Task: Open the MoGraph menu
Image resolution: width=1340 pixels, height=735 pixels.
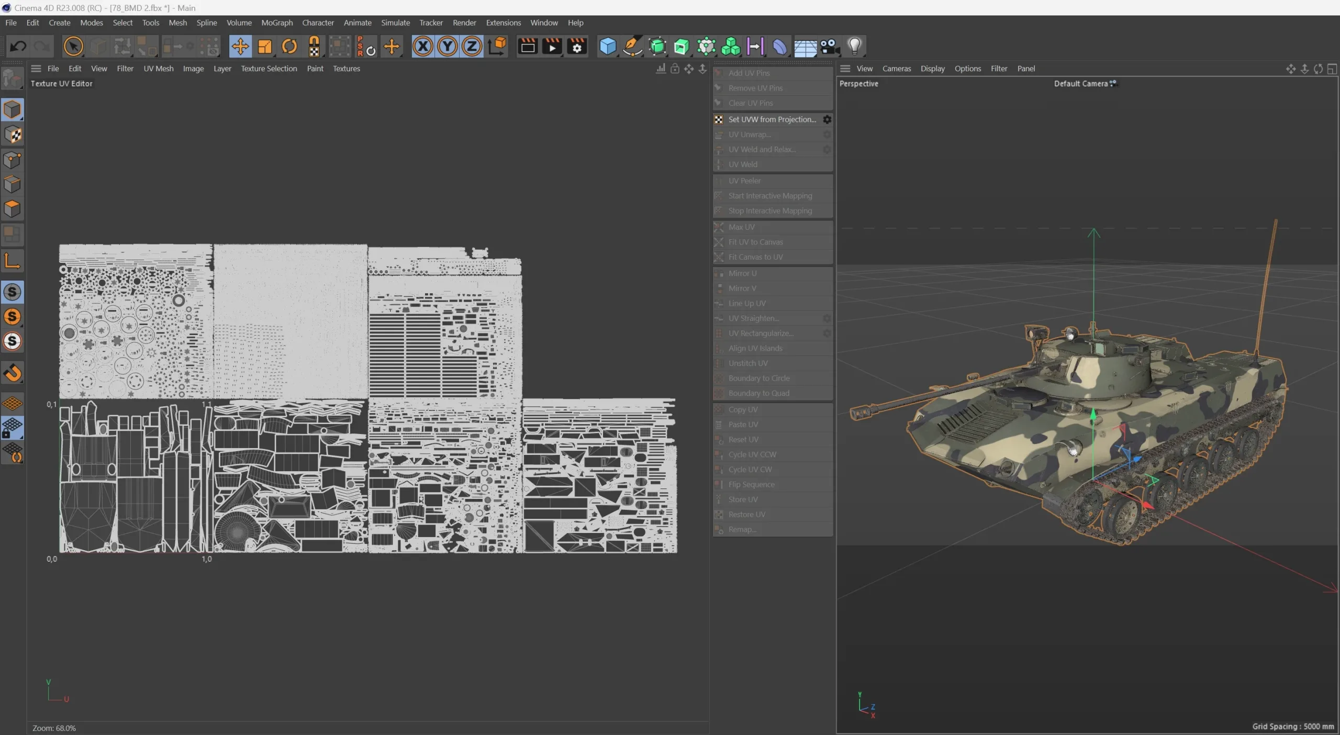Action: click(277, 23)
